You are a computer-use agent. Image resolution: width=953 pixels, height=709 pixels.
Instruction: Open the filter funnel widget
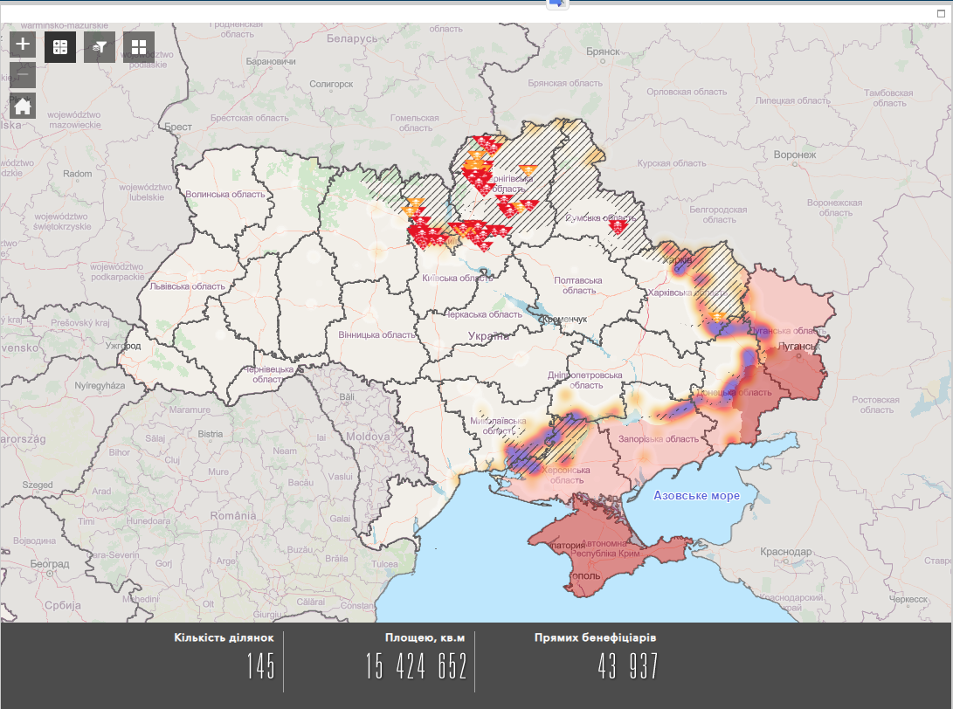click(100, 47)
